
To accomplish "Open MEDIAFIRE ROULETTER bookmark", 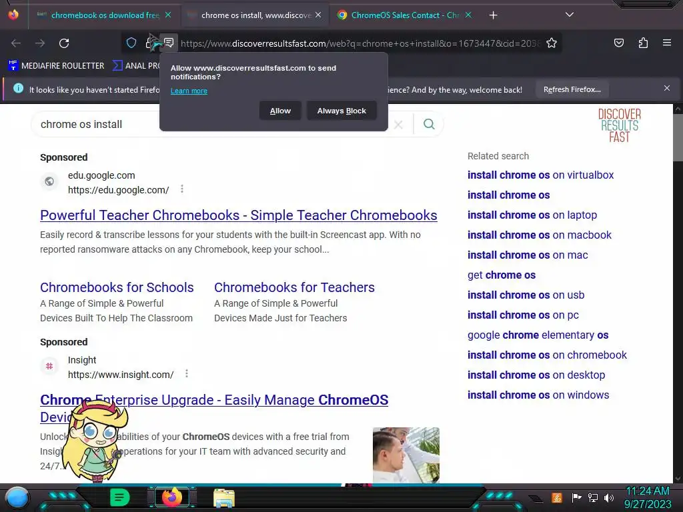I will (56, 66).
